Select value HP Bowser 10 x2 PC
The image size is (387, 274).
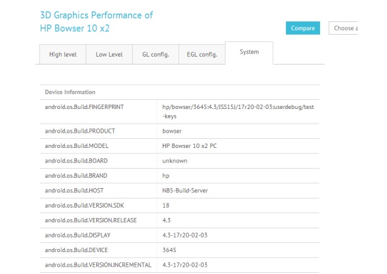point(190,146)
